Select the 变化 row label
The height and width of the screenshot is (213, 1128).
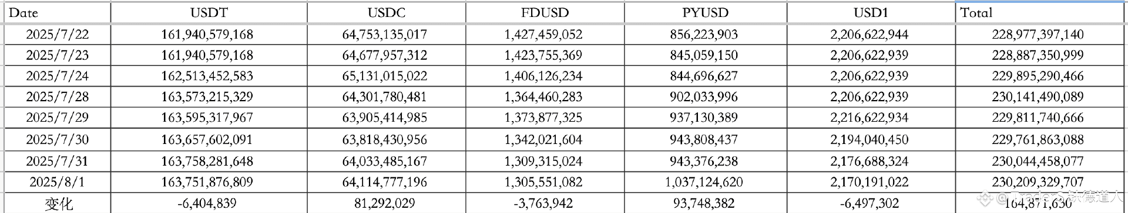pyautogui.click(x=59, y=204)
